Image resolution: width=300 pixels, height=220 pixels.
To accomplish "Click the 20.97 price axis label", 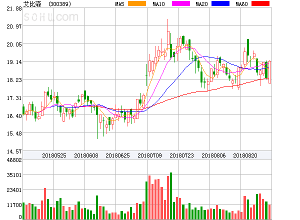I will click(14, 26).
